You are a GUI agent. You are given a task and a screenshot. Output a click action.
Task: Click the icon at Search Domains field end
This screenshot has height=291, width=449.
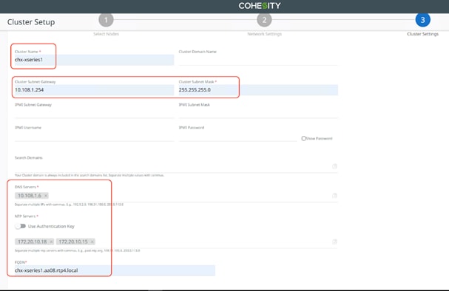pos(334,166)
